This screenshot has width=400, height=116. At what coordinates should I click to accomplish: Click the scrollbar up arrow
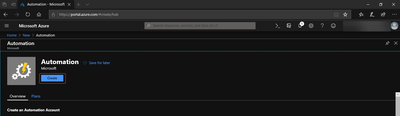[x=397, y=94]
